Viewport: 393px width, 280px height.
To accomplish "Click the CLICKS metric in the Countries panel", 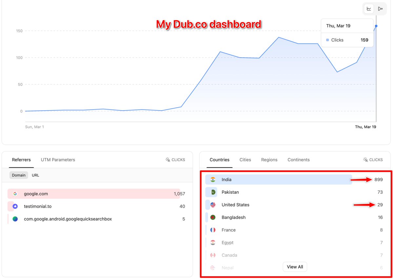I will pos(373,160).
